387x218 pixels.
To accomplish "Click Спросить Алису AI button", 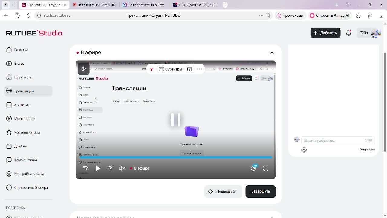I will (329, 15).
